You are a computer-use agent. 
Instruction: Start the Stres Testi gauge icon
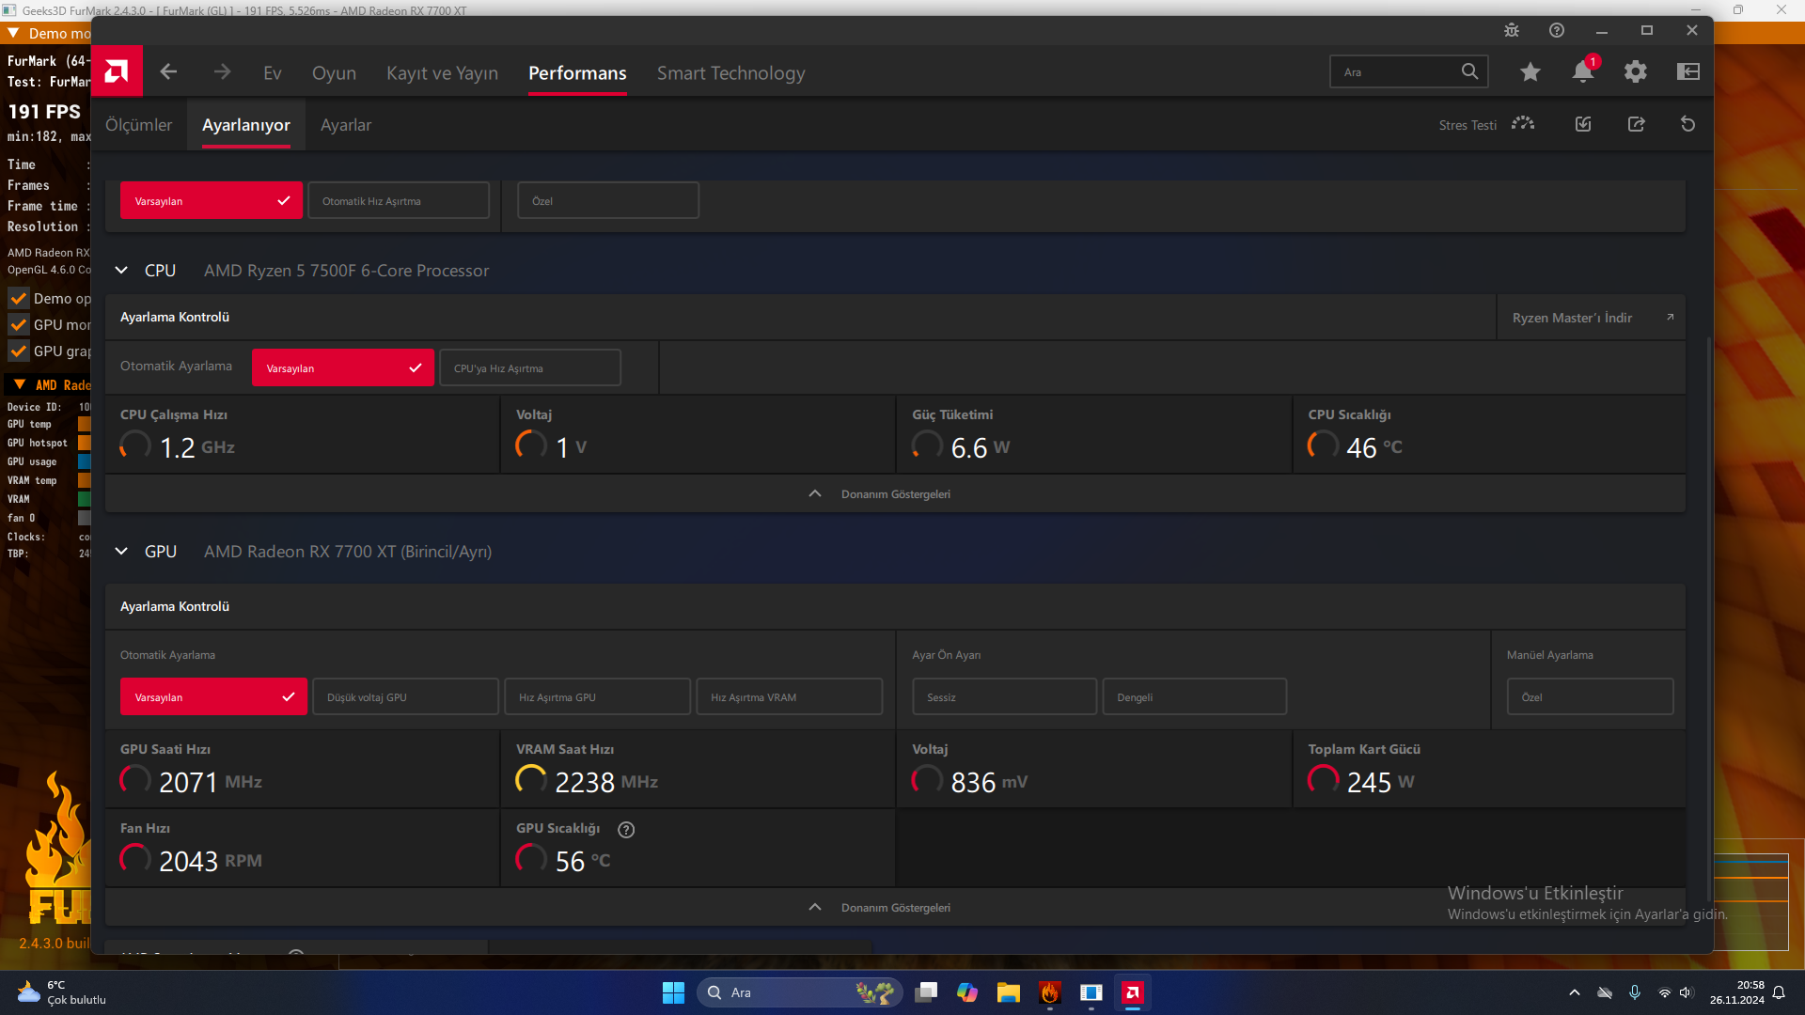[1523, 124]
